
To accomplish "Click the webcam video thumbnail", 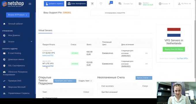I will pos(176,93).
